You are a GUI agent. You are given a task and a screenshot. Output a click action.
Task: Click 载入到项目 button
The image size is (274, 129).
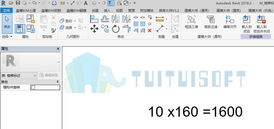point(247,24)
